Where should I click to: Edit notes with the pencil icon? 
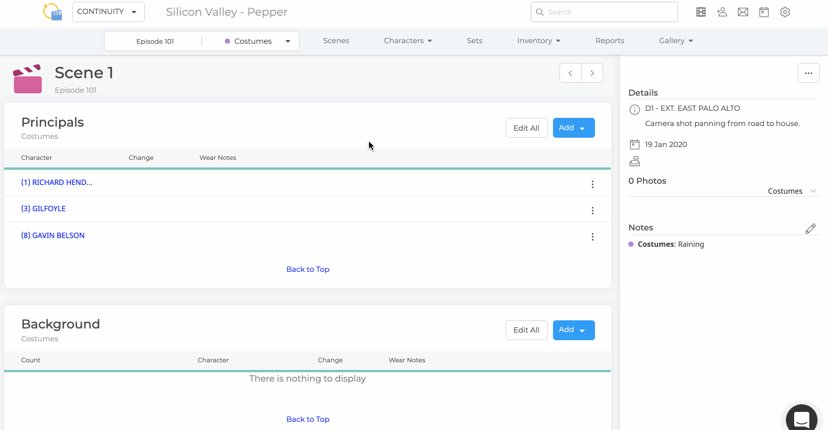point(810,229)
